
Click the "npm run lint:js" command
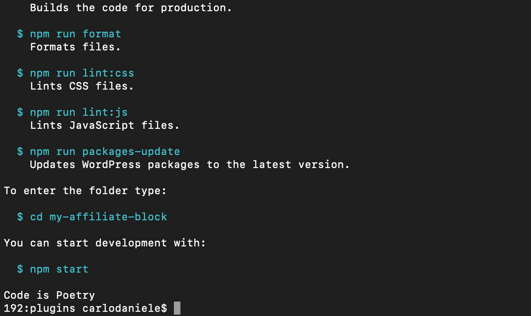click(79, 112)
